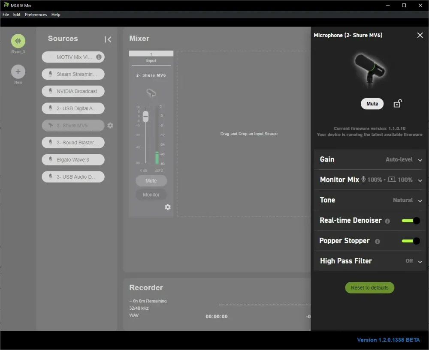Click the channel volume fader handle

(x=145, y=117)
